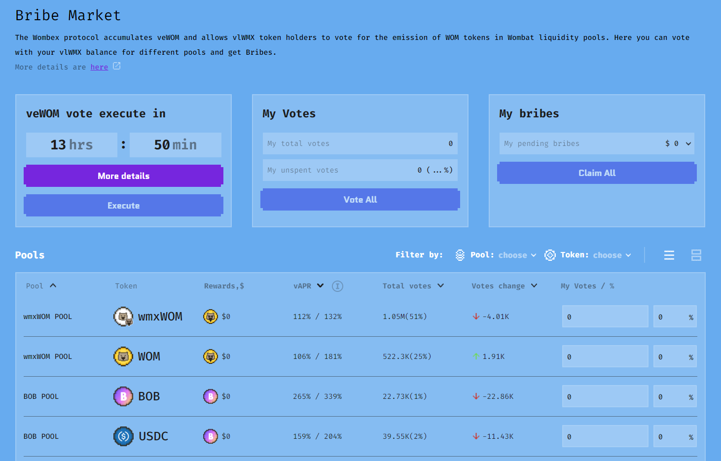Click percent input for wmxWOM token row
This screenshot has width=721, height=461.
tap(675, 317)
